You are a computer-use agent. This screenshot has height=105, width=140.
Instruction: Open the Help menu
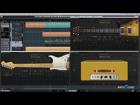52,14
